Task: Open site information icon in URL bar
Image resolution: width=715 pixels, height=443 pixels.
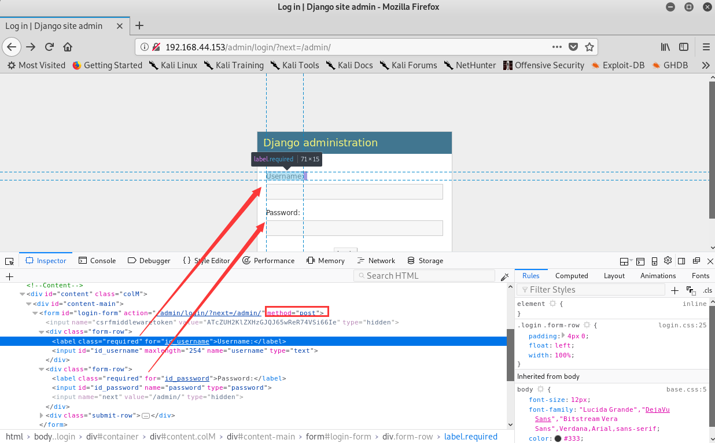Action: tap(143, 47)
